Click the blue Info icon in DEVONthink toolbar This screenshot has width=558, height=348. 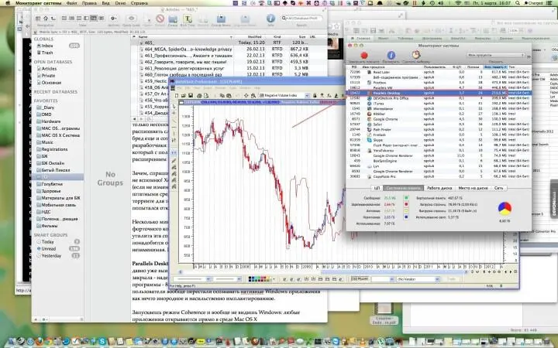pos(270,18)
